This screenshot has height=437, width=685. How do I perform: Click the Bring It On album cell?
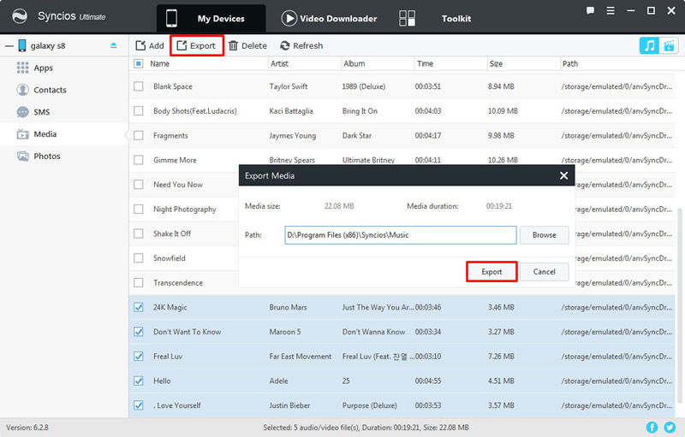click(x=360, y=111)
